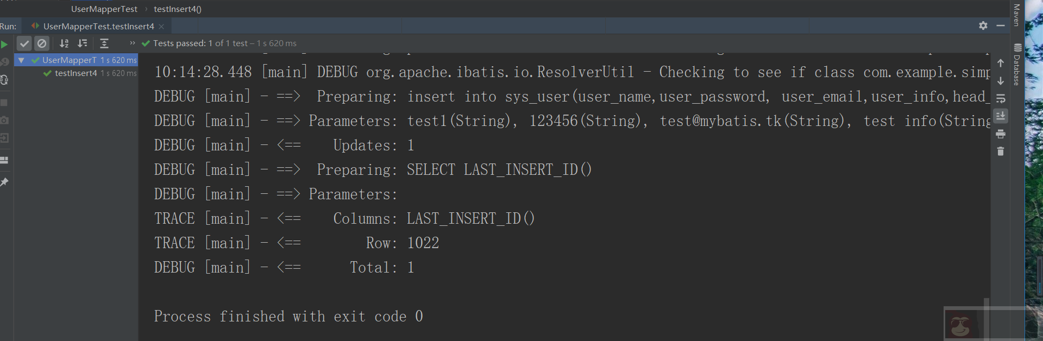Image resolution: width=1043 pixels, height=341 pixels.
Task: Sort test results by duration
Action: pos(83,43)
